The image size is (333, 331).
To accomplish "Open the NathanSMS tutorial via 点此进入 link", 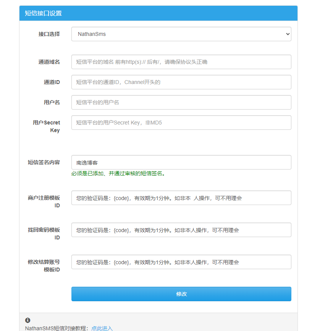I will tap(102, 328).
